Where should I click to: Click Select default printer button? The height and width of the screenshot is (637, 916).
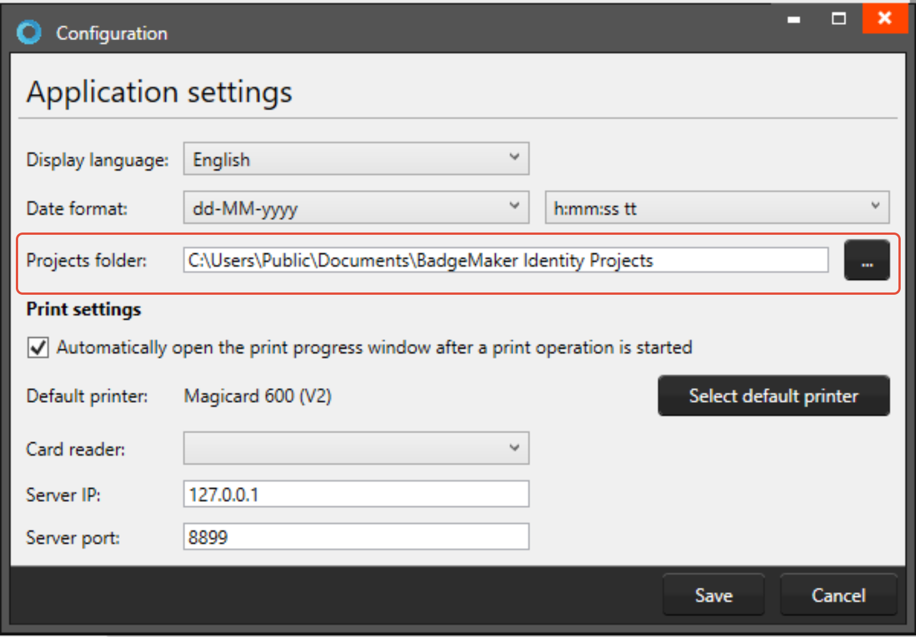773,395
